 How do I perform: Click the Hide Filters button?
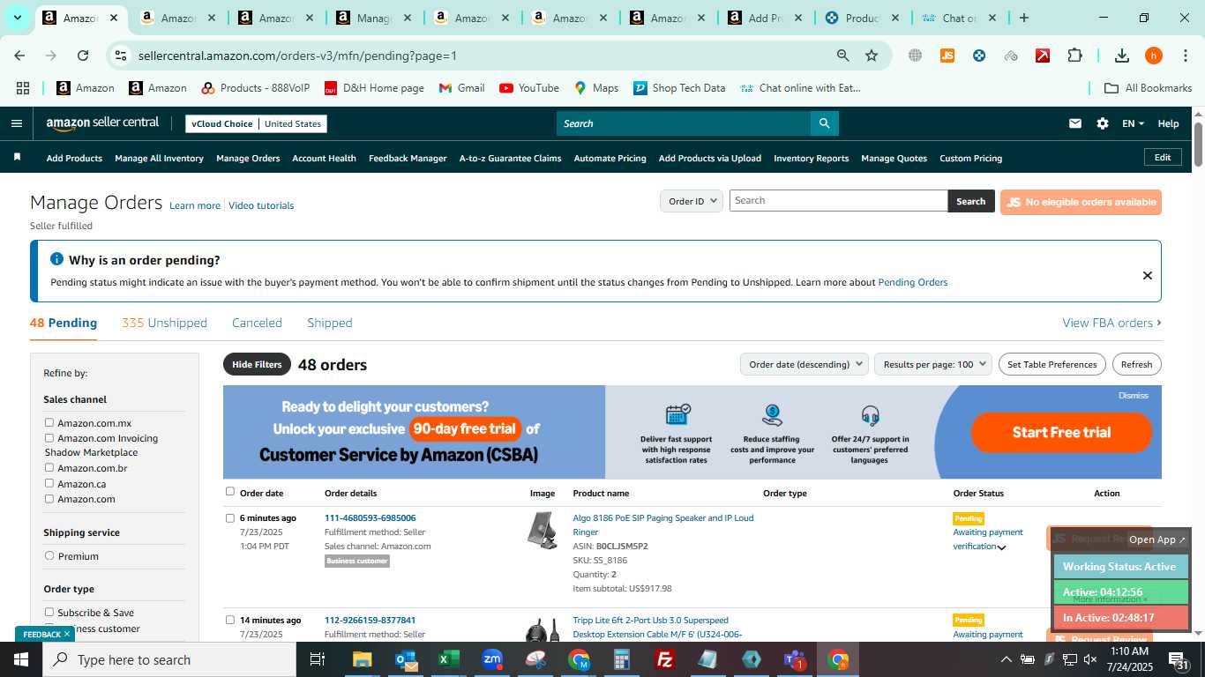tap(257, 364)
